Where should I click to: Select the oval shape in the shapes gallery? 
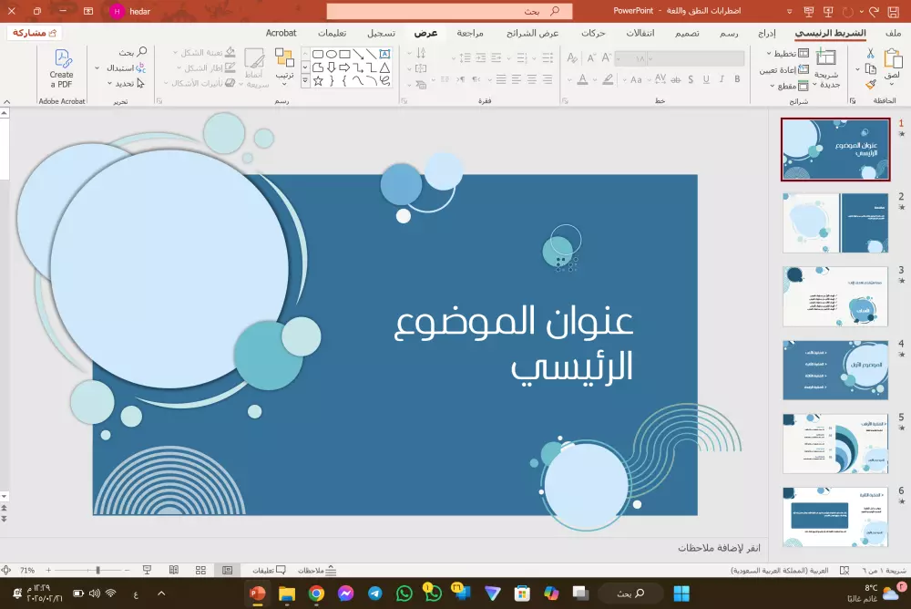[x=332, y=55]
